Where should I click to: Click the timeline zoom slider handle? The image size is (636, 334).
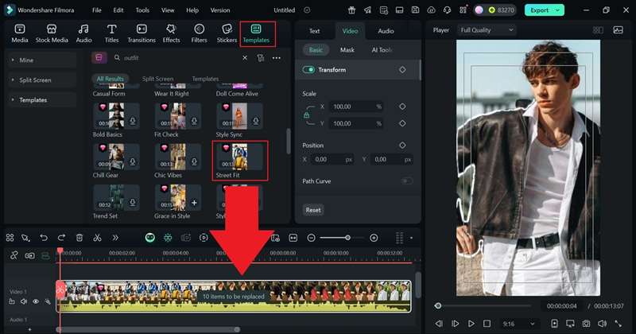tap(347, 238)
